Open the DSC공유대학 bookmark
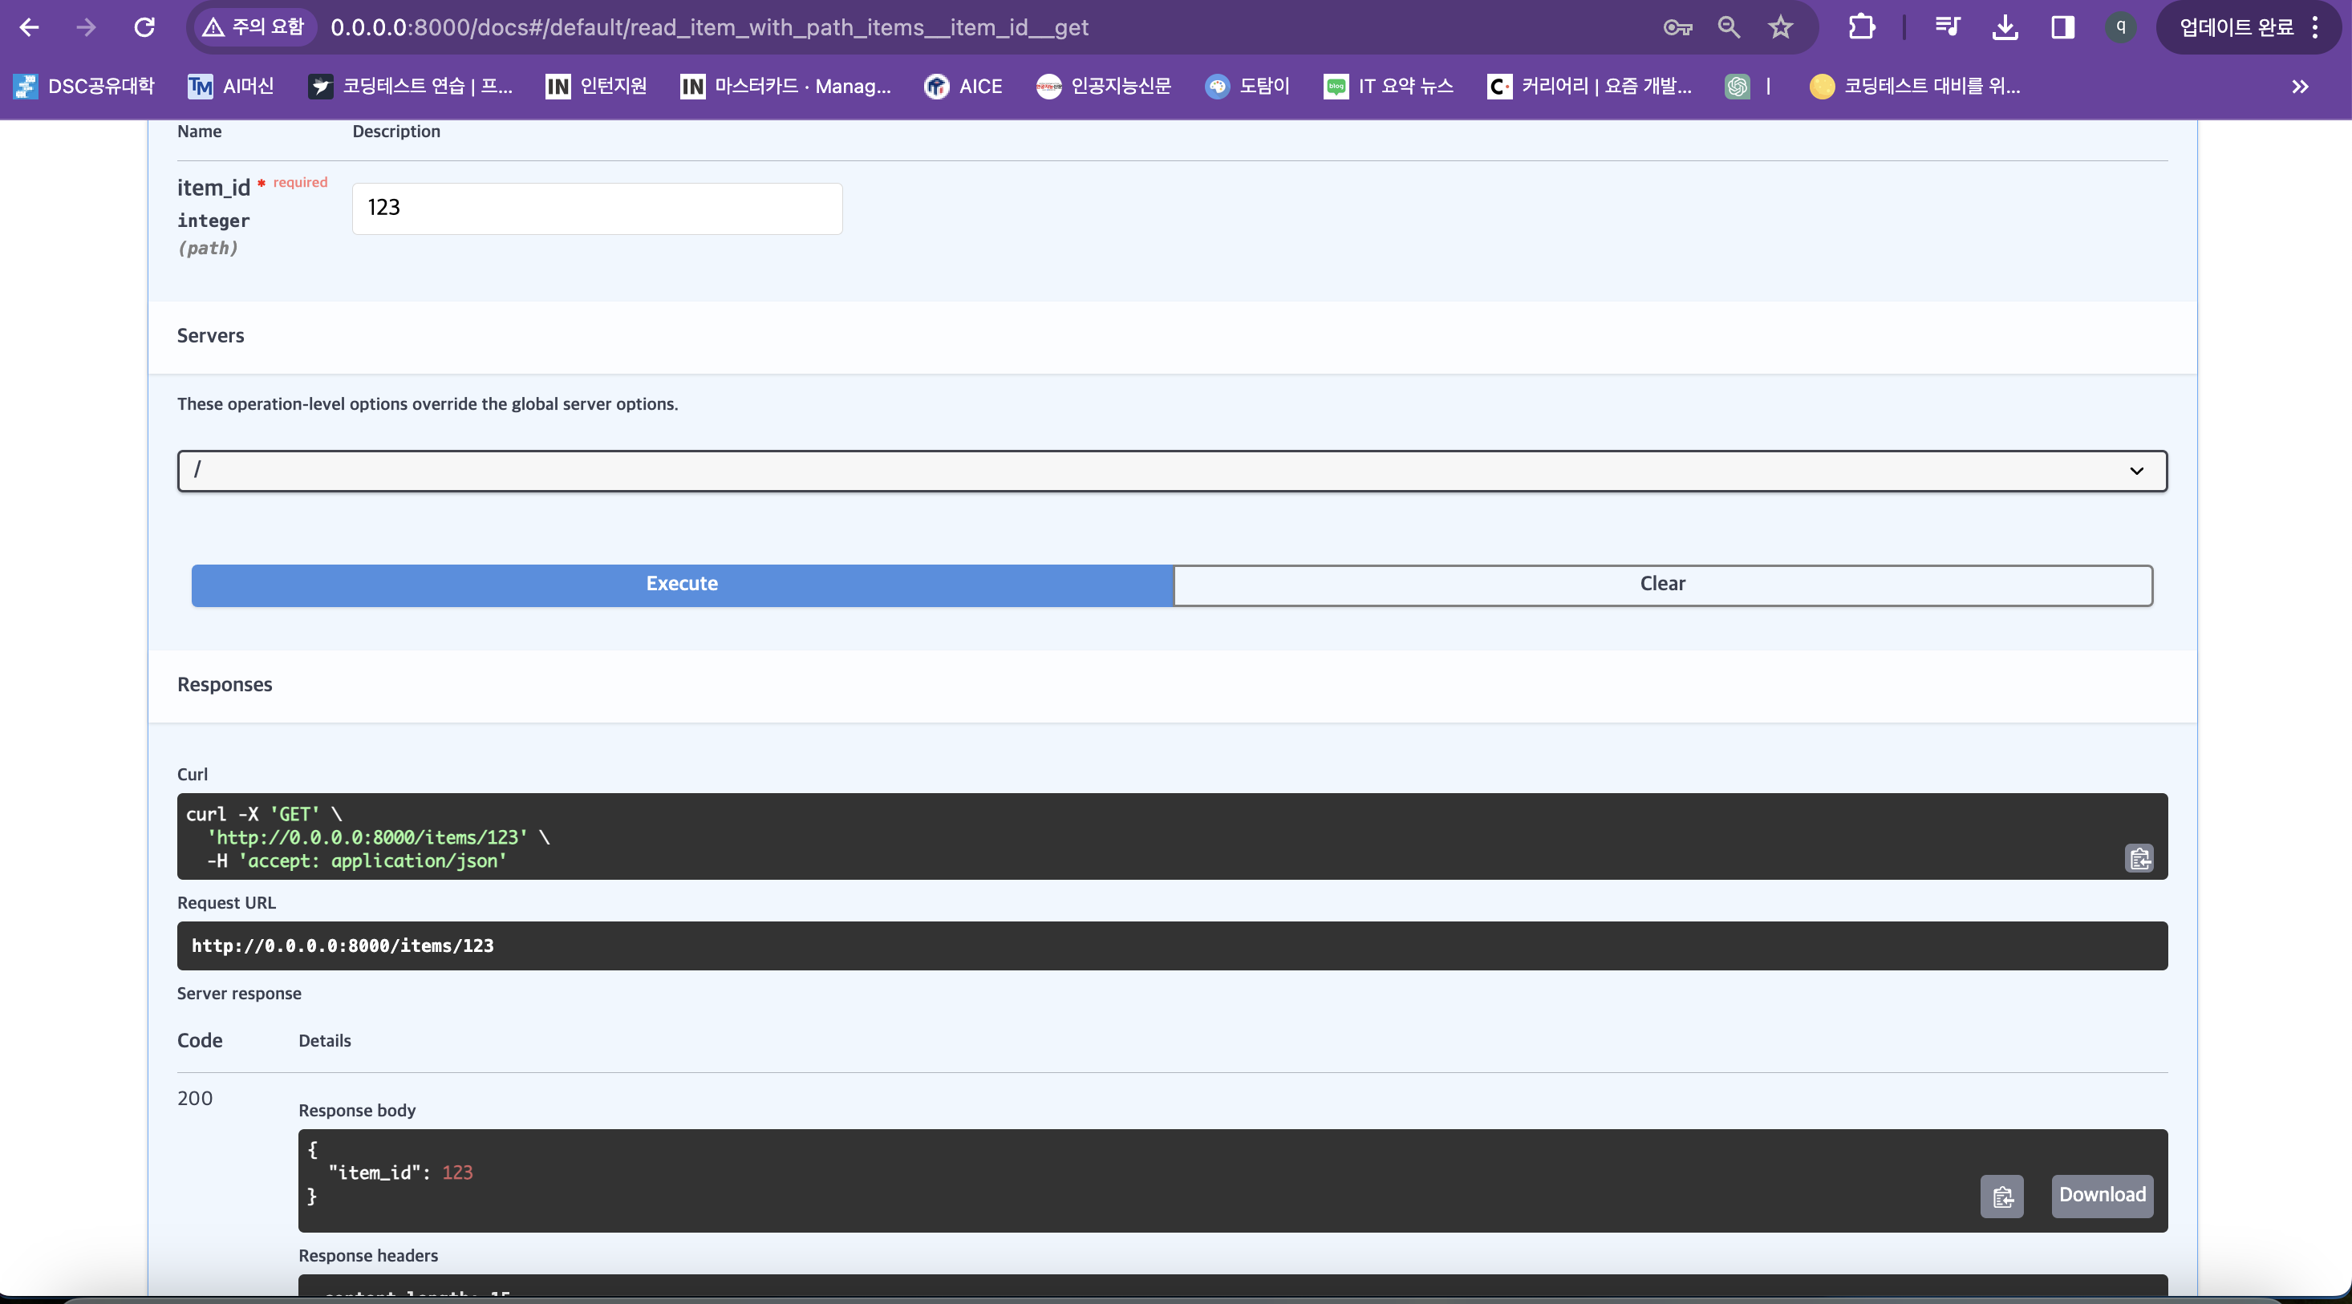This screenshot has height=1304, width=2352. [x=84, y=87]
